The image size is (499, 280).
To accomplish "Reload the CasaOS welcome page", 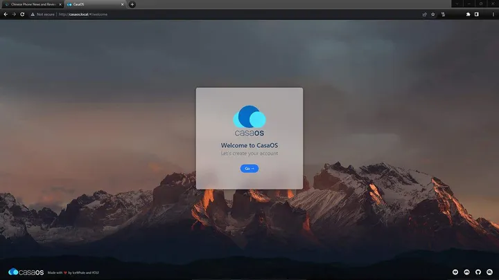I will (22, 14).
